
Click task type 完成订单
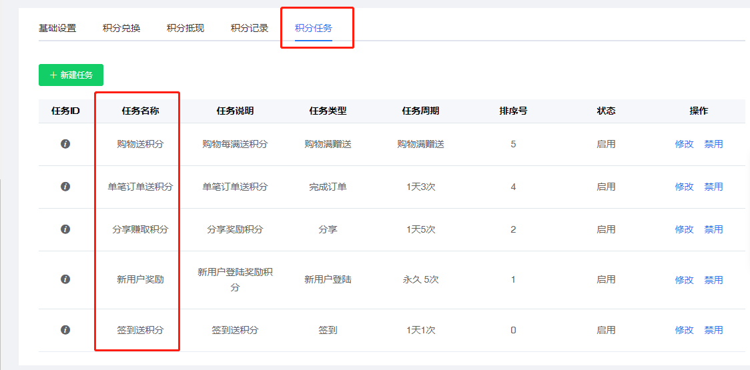pos(328,187)
